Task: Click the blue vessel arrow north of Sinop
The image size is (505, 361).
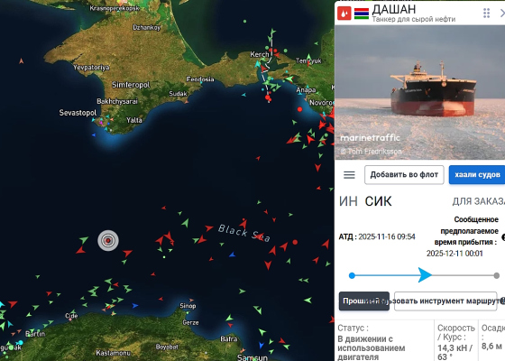Action: point(232,255)
